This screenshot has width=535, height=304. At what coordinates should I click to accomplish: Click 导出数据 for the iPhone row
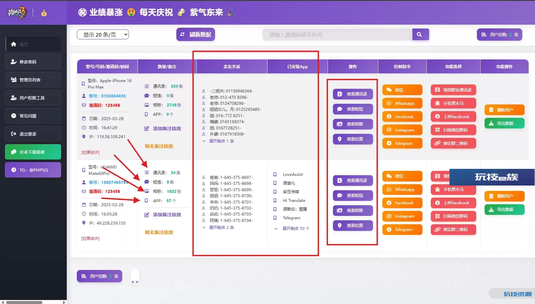pos(504,123)
